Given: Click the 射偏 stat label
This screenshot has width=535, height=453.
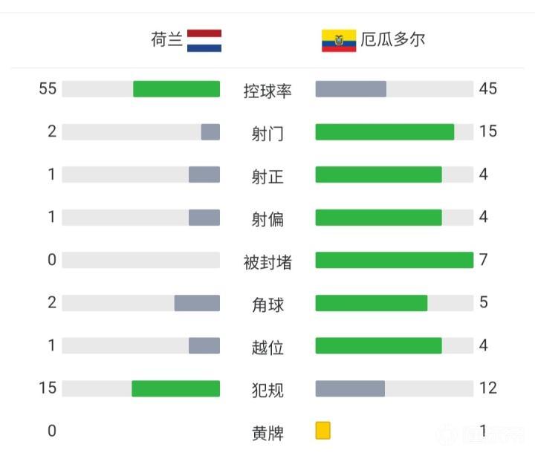Looking at the screenshot, I should pyautogui.click(x=267, y=219).
